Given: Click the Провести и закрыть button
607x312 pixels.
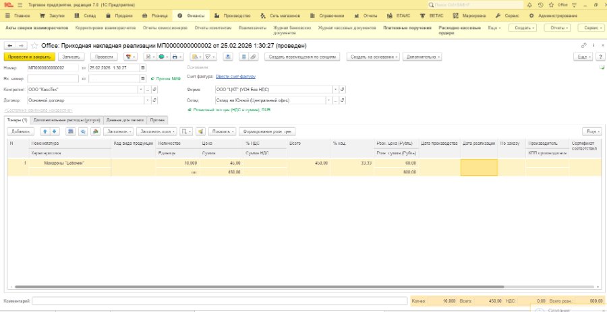Looking at the screenshot, I should point(30,57).
